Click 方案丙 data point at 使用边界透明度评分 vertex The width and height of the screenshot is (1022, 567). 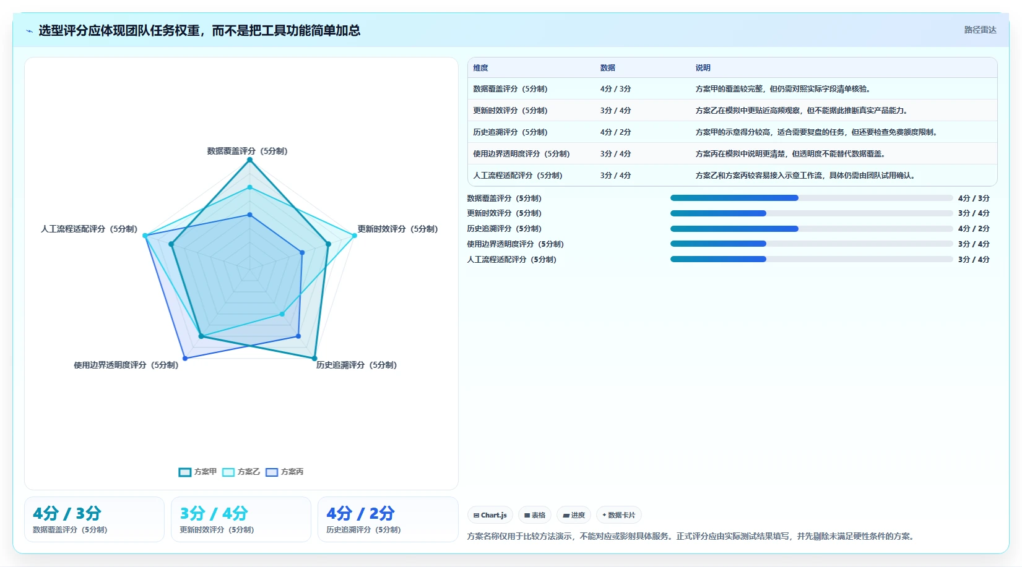[x=185, y=359]
